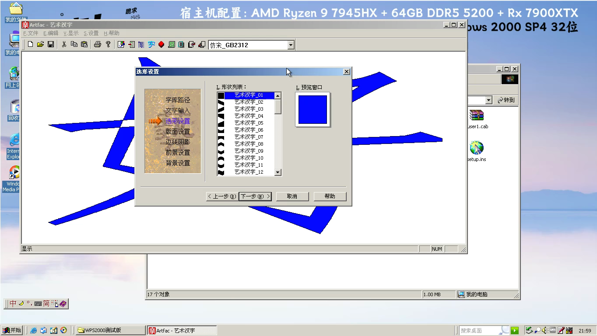Open the 编辑 menu

point(51,33)
